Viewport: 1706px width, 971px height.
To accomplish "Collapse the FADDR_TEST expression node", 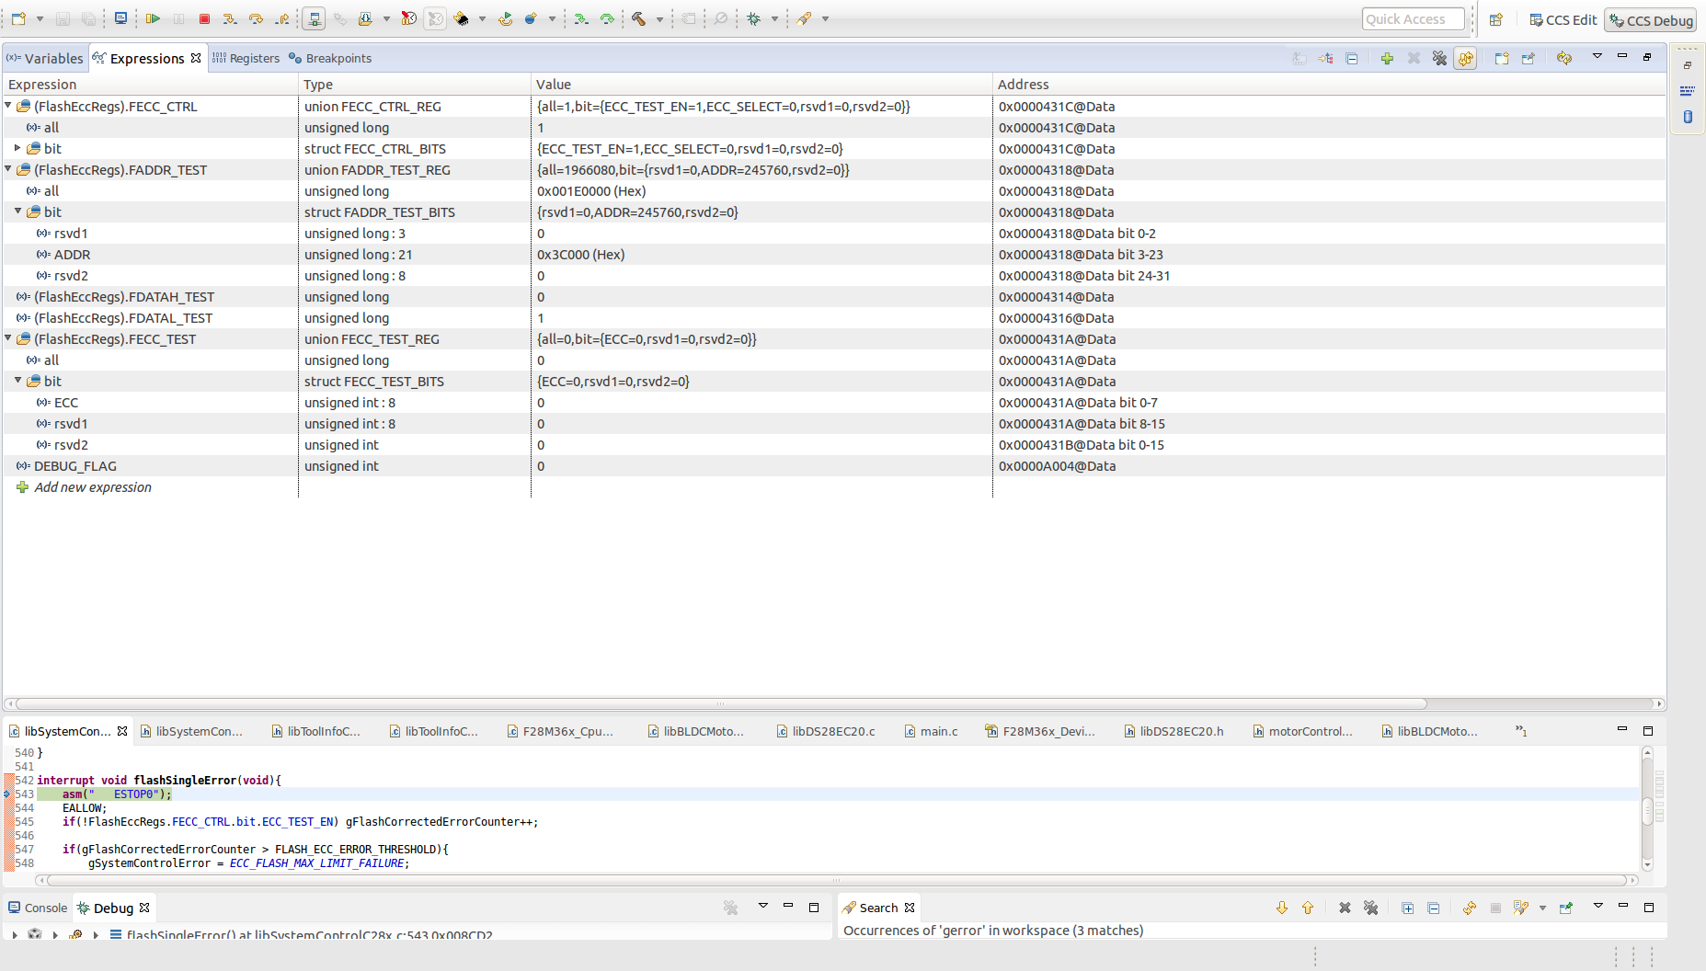I will 8,169.
